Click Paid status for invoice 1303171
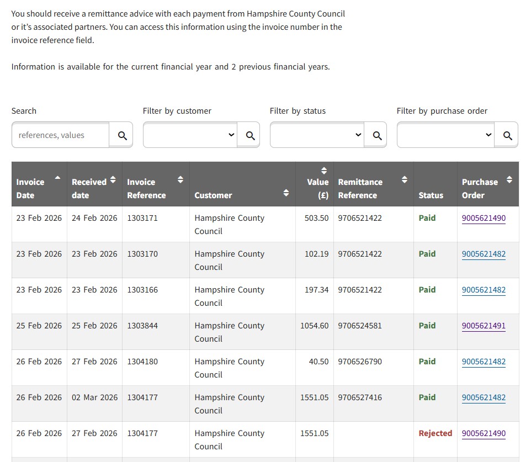The height and width of the screenshot is (462, 531). coord(427,218)
